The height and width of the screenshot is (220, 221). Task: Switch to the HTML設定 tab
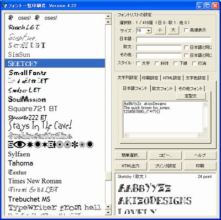tap(172, 78)
